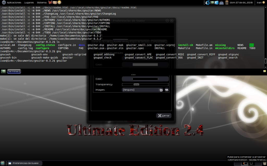Click the green new-tab icon in Guake
Image resolution: width=267 pixels, height=166 pixels.
pos(3,71)
